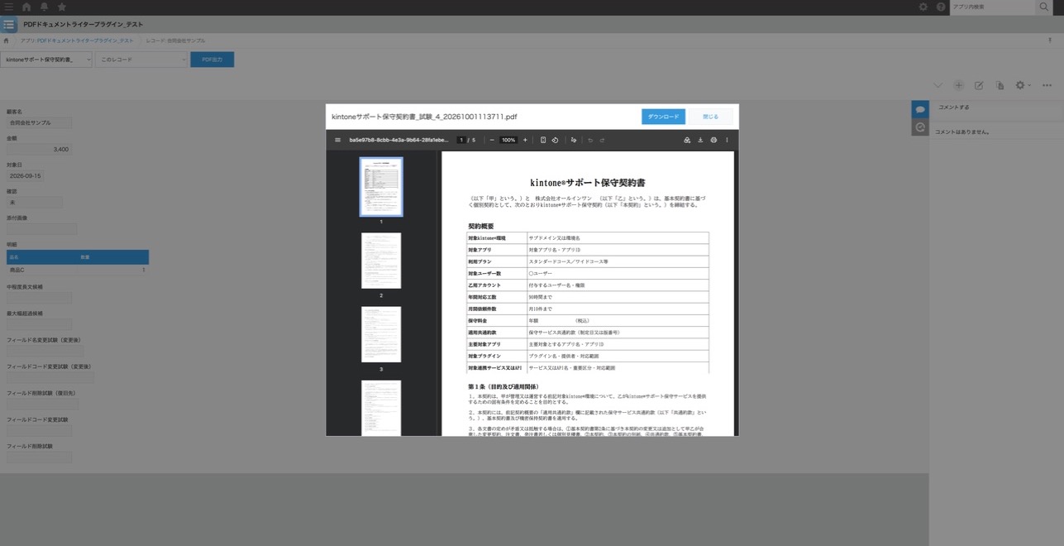This screenshot has width=1064, height=546.
Task: Click the add record plus icon
Action: (959, 85)
